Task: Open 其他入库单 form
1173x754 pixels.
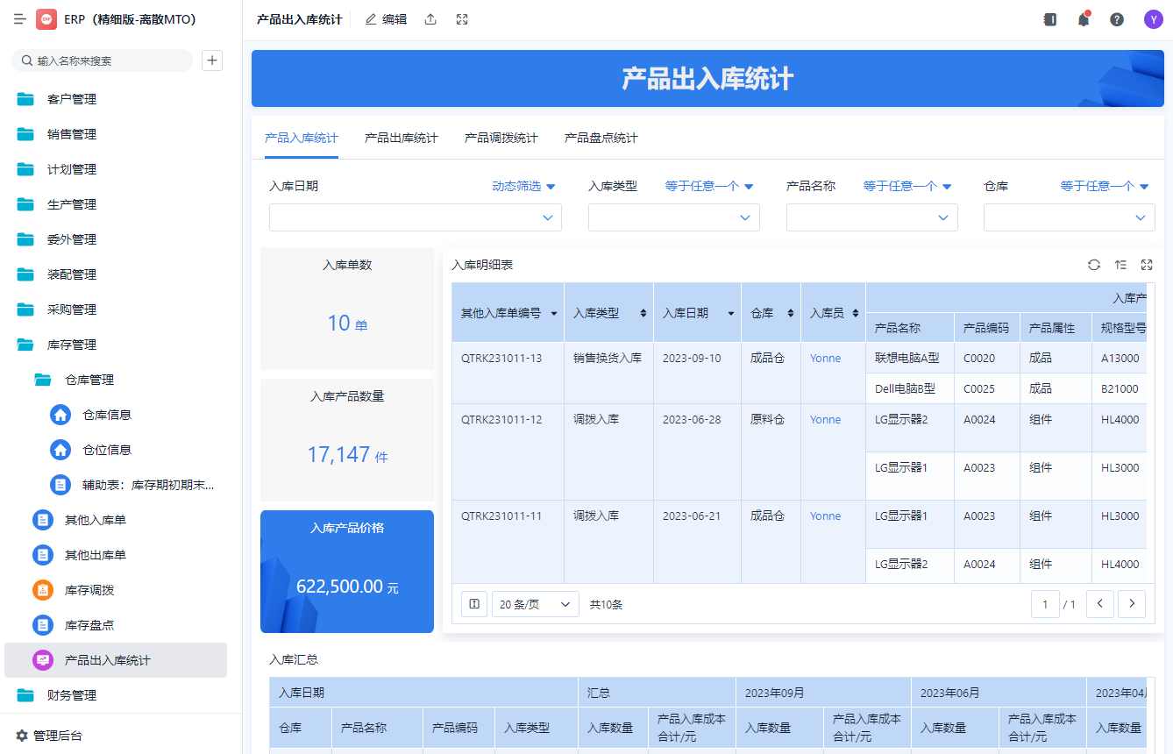Action: point(116,520)
